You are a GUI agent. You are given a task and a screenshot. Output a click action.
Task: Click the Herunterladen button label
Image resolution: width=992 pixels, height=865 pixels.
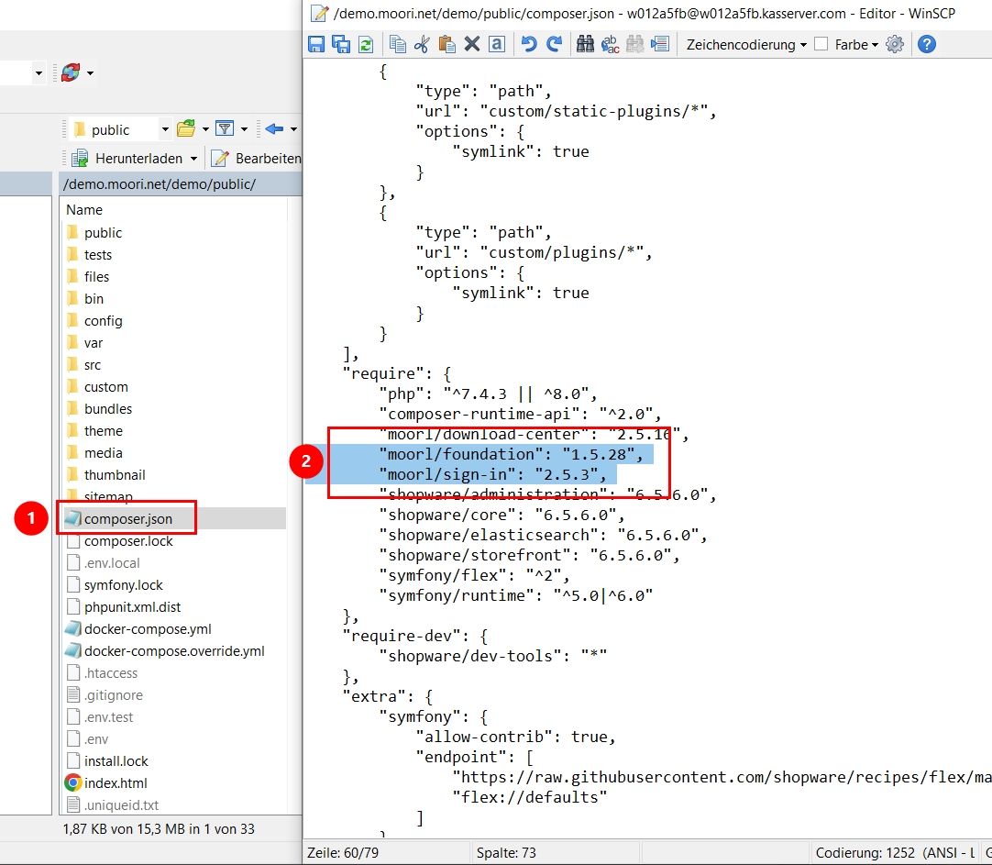coord(138,158)
